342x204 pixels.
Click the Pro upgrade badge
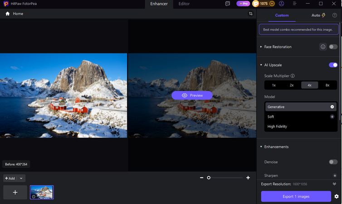click(243, 4)
